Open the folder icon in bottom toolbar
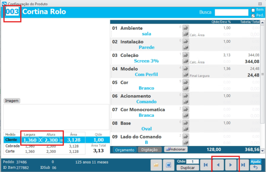 [x=156, y=165]
